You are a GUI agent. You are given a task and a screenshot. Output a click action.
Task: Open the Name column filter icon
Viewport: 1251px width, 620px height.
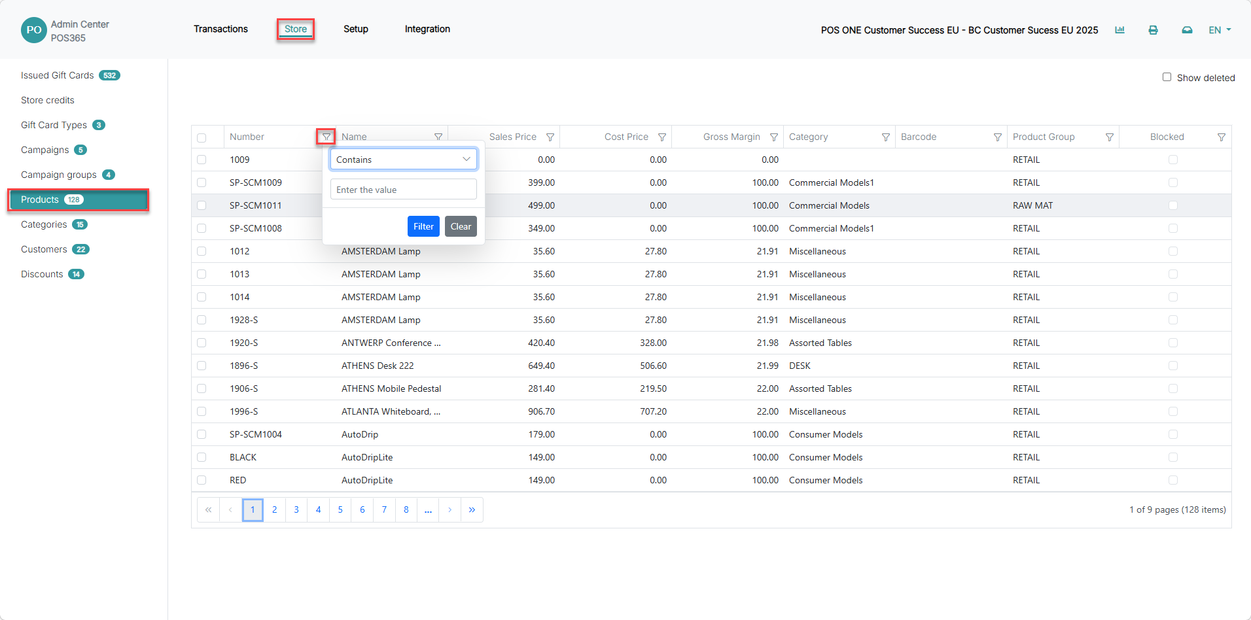(438, 137)
